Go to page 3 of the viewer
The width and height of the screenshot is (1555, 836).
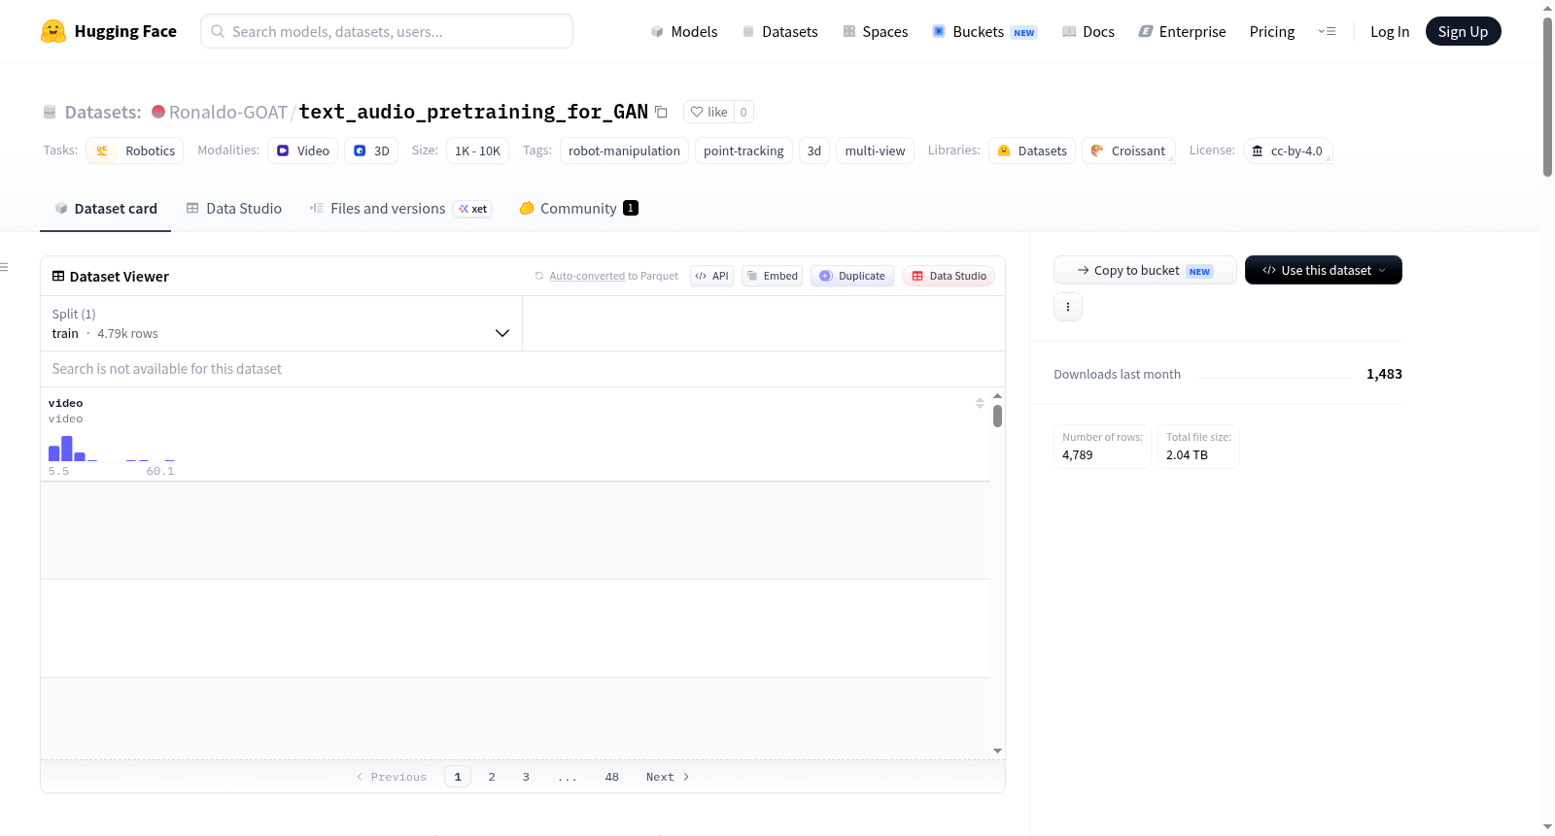click(526, 777)
